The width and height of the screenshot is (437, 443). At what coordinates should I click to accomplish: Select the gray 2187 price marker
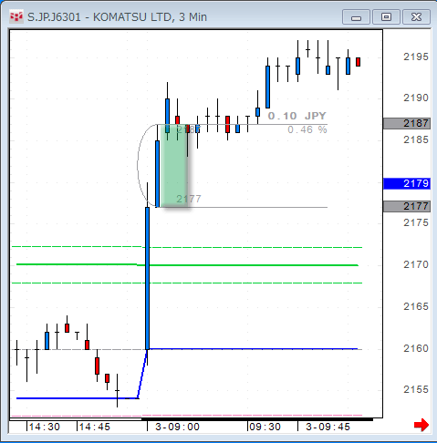click(407, 123)
